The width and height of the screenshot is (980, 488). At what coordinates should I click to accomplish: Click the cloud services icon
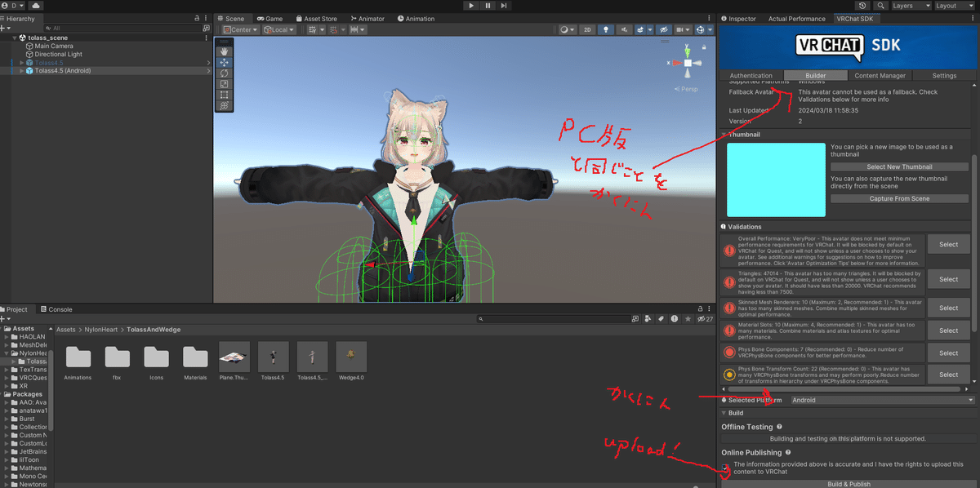(37, 6)
